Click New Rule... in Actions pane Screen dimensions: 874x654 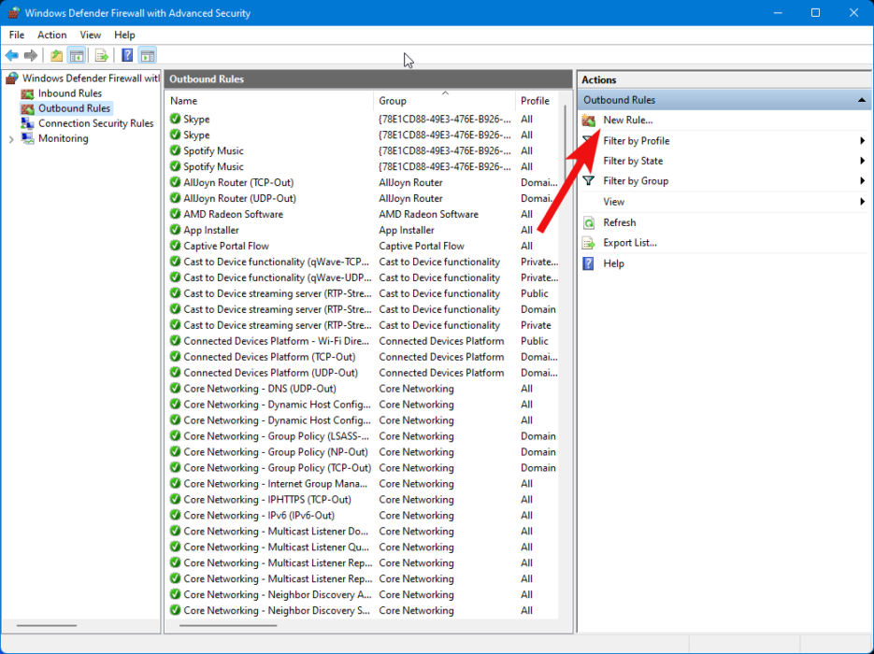pyautogui.click(x=627, y=120)
